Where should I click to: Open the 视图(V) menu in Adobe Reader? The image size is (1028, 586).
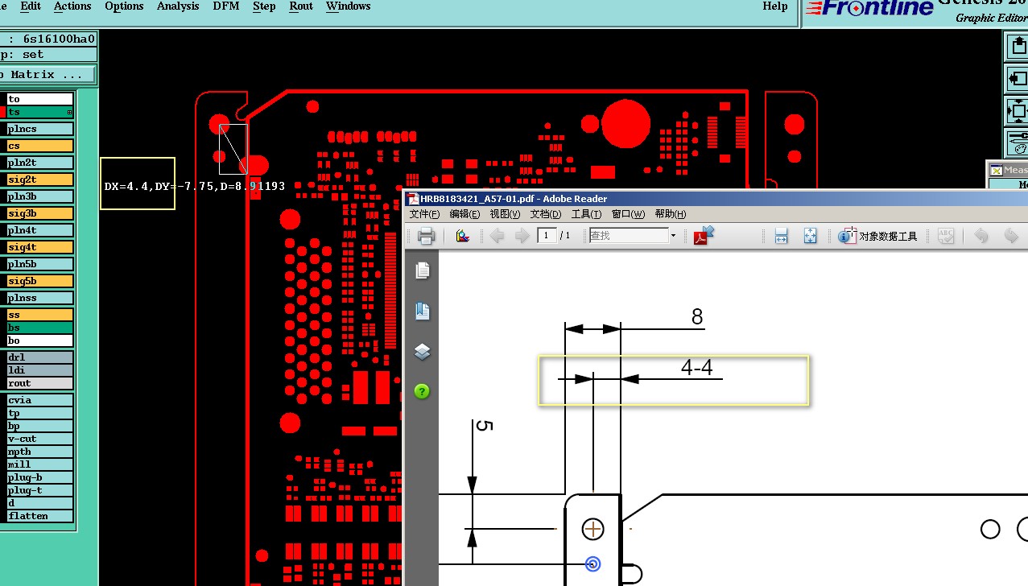tap(506, 214)
